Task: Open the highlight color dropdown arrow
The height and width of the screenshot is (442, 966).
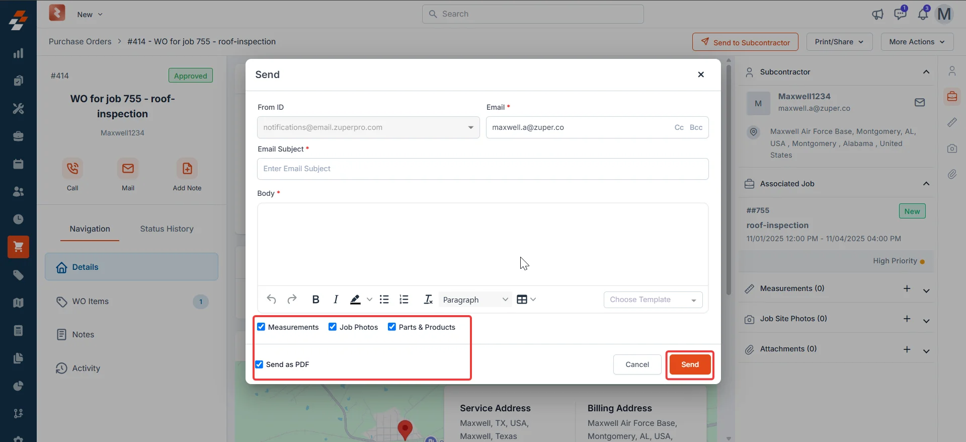Action: 369,300
